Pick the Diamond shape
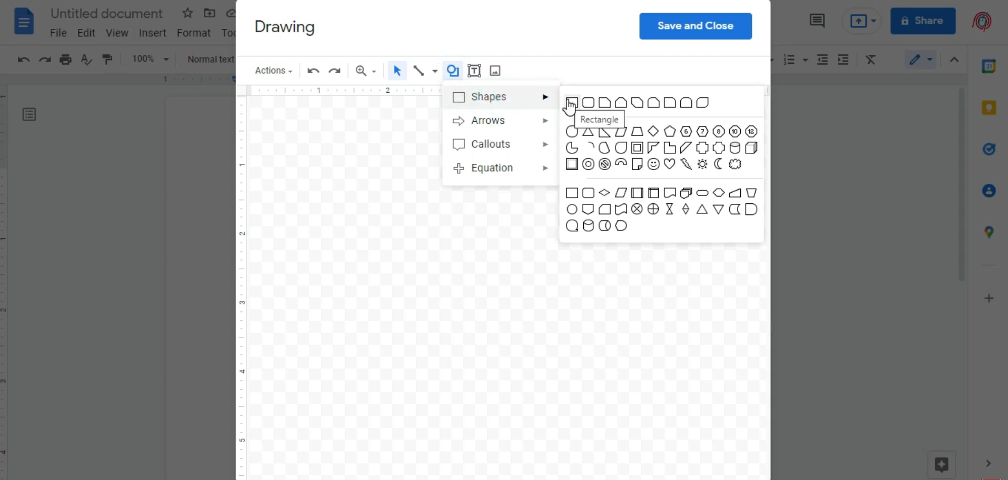Viewport: 1008px width, 480px height. point(653,131)
